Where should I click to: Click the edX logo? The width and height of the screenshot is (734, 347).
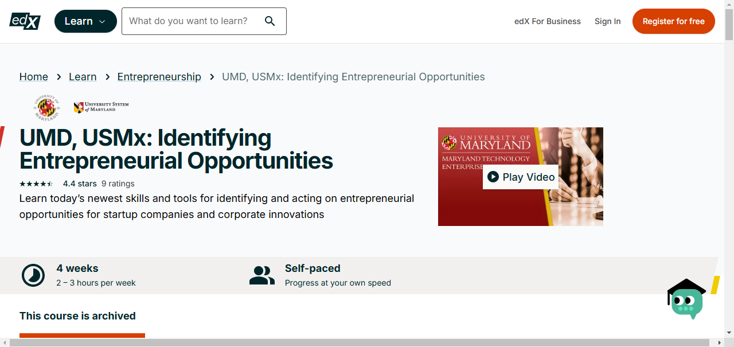point(24,21)
